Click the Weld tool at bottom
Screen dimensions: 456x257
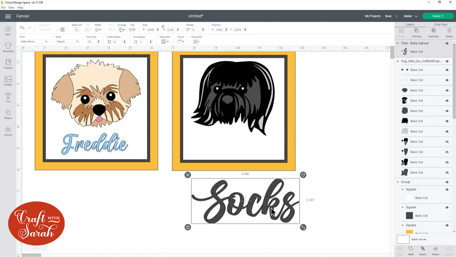click(x=411, y=250)
